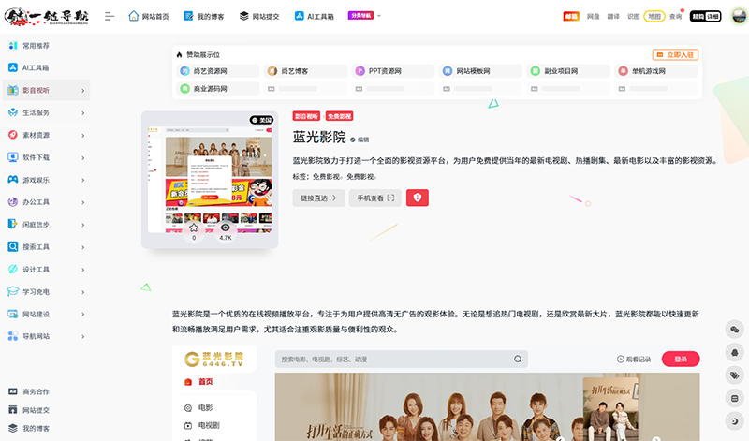This screenshot has width=749, height=441.
Task: Select 识图 in the header search options
Action: (634, 16)
